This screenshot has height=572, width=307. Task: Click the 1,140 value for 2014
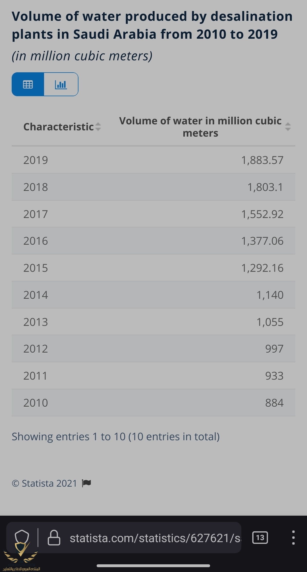click(270, 295)
